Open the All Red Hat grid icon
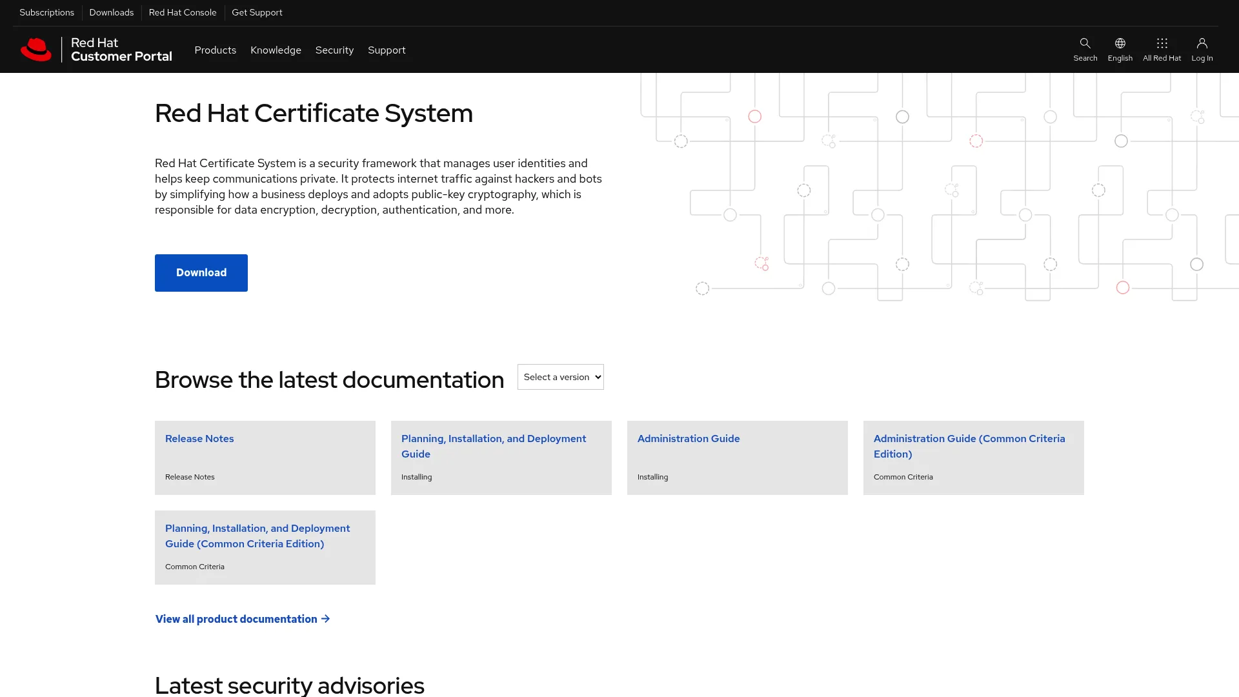 [1162, 43]
